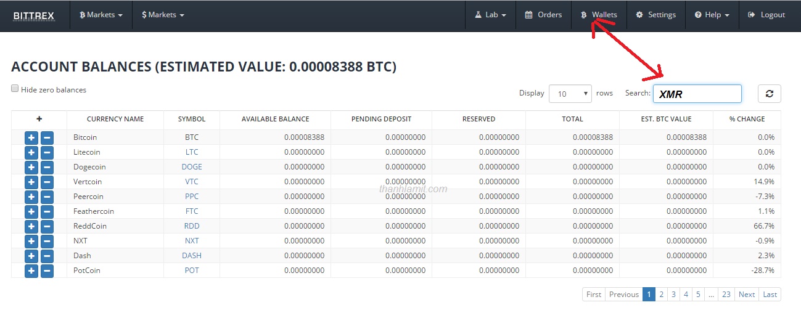Withdraw Dash using its minus button

(x=47, y=256)
